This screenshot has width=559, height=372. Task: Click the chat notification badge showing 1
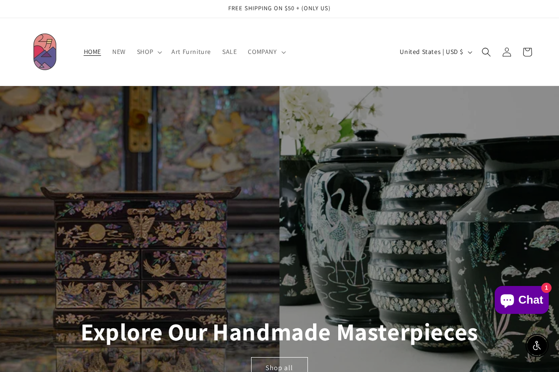click(546, 288)
